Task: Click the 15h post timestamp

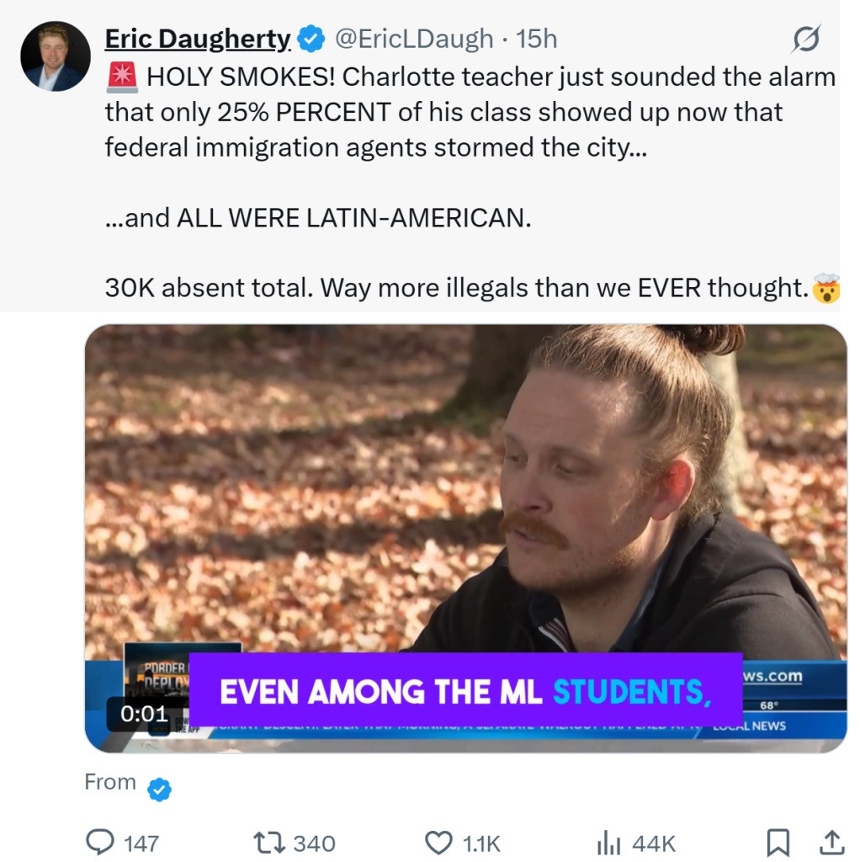Action: click(x=536, y=39)
